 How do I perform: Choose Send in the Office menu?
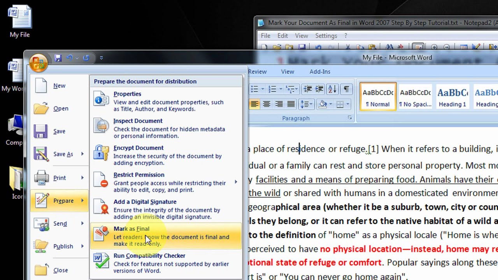pyautogui.click(x=59, y=223)
